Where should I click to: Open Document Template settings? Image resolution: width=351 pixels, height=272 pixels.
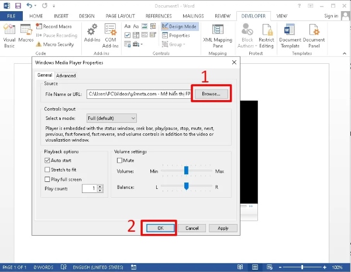pyautogui.click(x=290, y=36)
